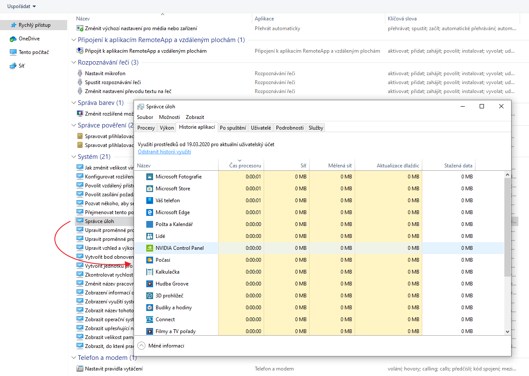Click the Tento počítač monitor icon
This screenshot has width=529, height=376.
(13, 52)
